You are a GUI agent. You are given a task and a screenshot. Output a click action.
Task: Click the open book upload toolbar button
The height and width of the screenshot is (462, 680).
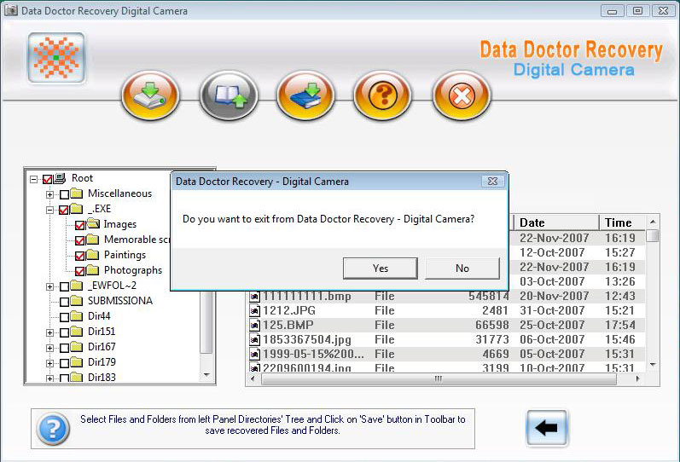229,95
